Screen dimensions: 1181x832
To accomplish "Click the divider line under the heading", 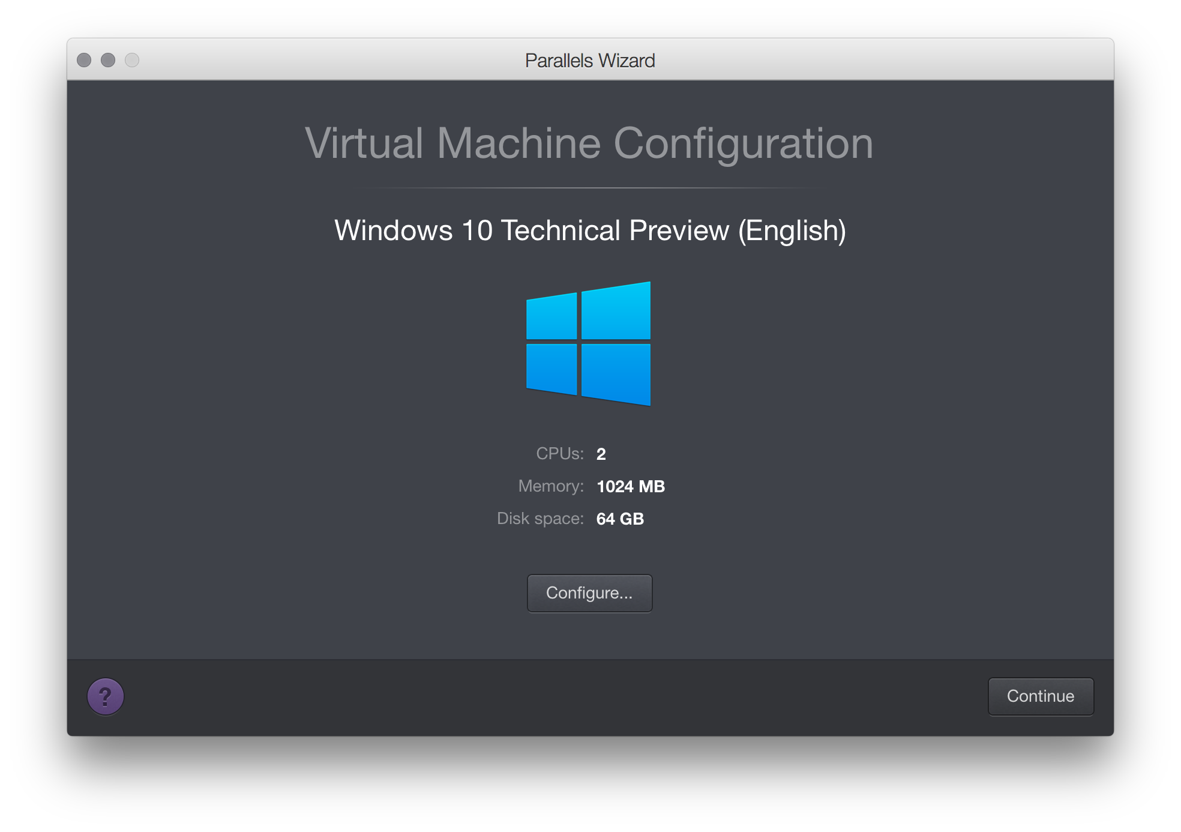I will coord(590,188).
